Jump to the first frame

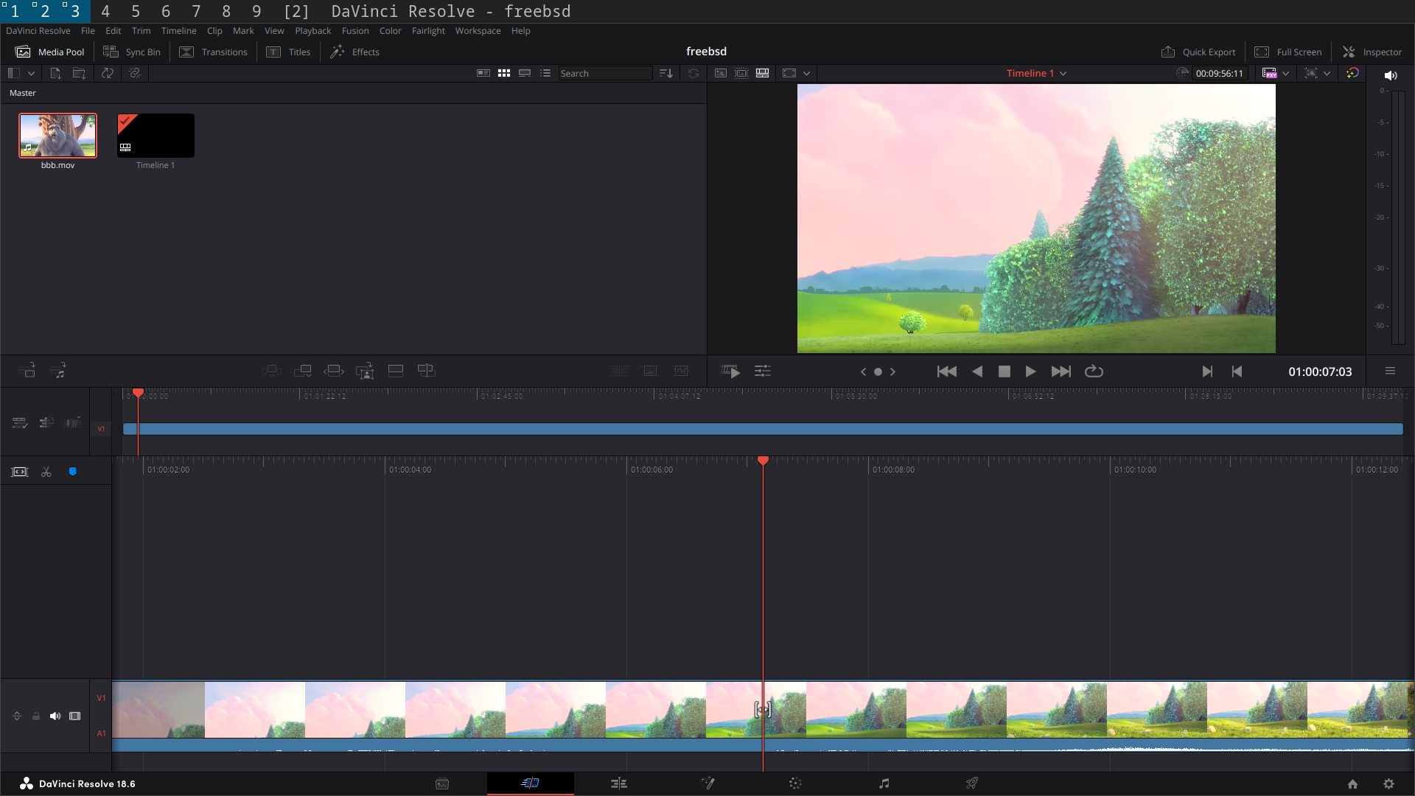pyautogui.click(x=946, y=371)
